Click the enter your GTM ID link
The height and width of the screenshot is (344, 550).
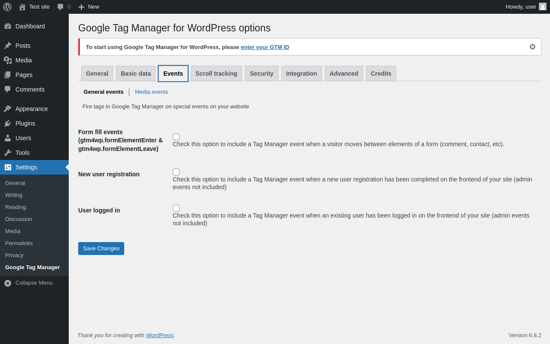(265, 47)
